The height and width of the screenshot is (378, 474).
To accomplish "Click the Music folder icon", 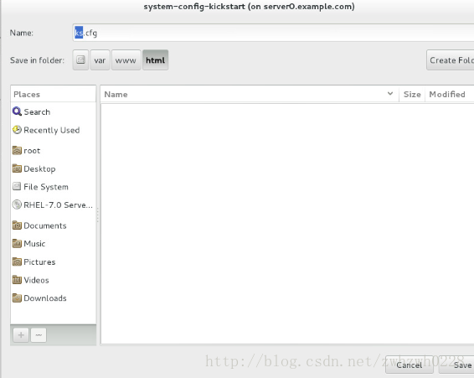I will (x=17, y=243).
